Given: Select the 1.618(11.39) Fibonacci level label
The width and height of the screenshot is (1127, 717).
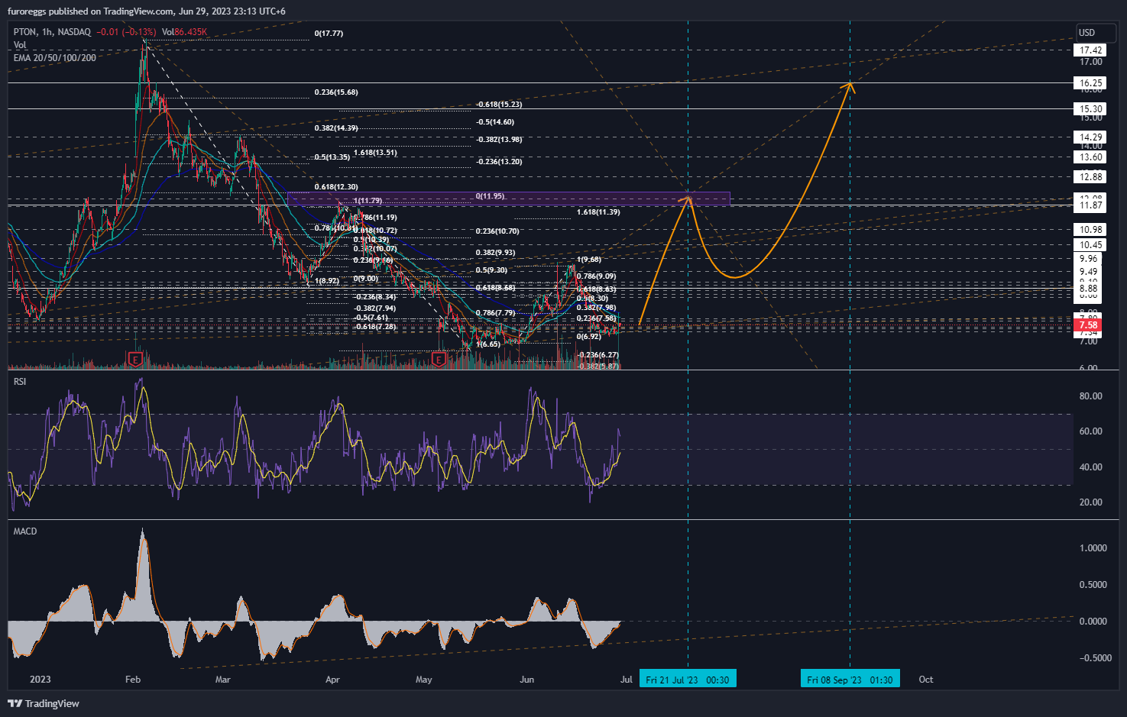Looking at the screenshot, I should click(598, 212).
